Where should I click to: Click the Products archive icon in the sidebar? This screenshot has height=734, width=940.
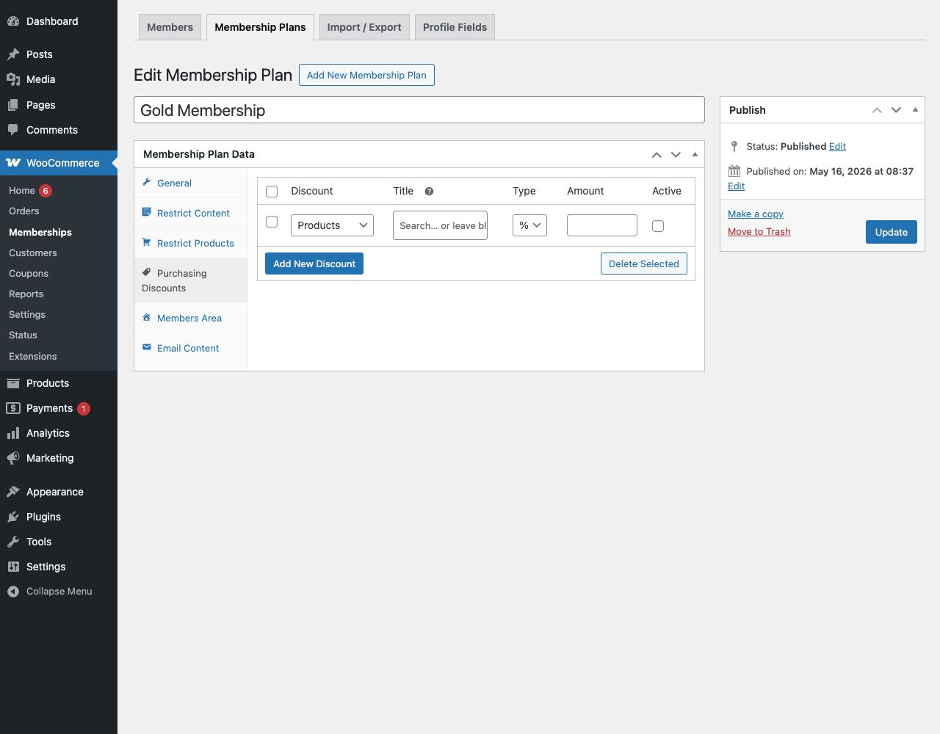(13, 383)
